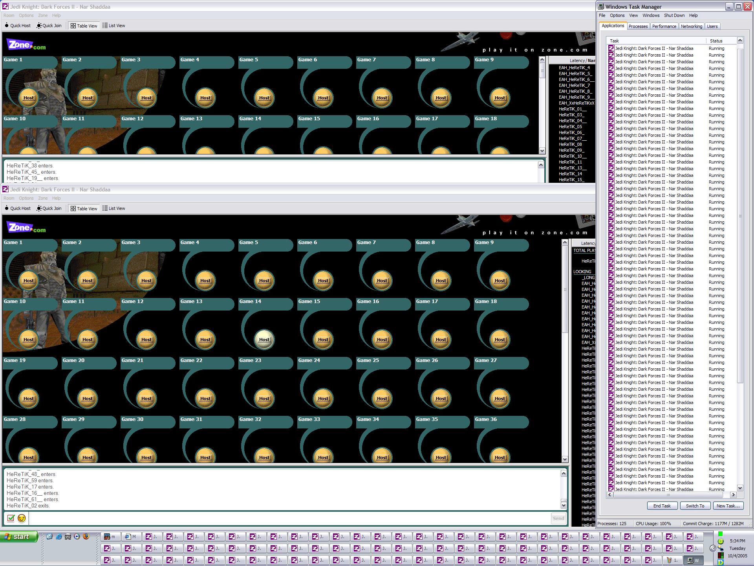This screenshot has height=566, width=754.
Task: Click Task Manager taskbar button labeled W
Action: (x=694, y=560)
